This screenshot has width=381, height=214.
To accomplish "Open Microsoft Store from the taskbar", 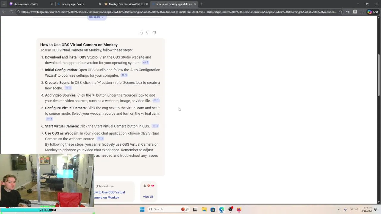I will tap(213, 210).
